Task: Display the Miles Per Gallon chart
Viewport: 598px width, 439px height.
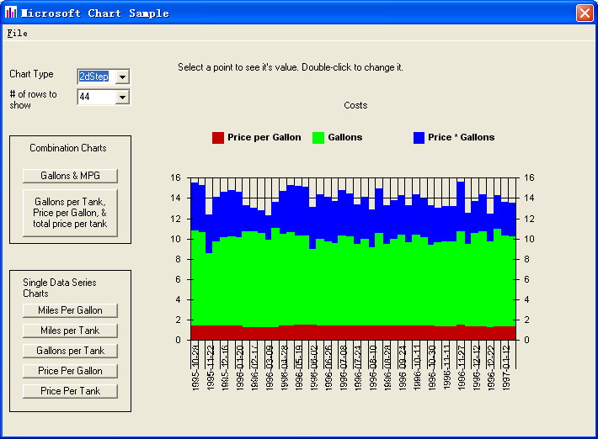Action: [71, 310]
